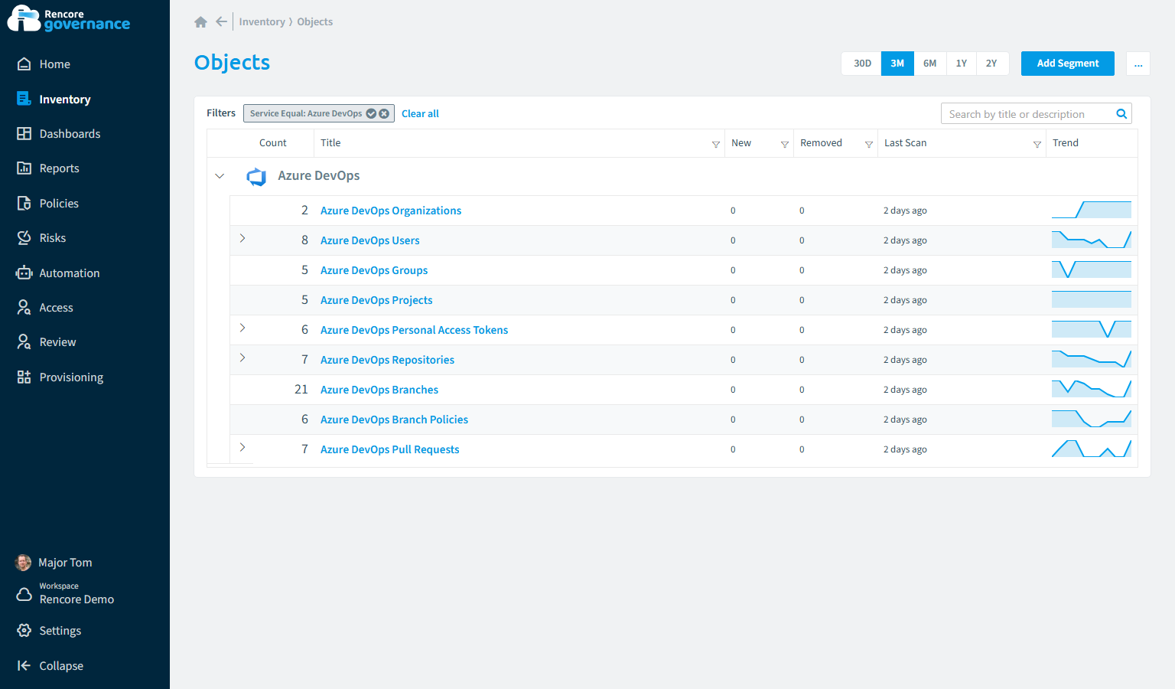Image resolution: width=1175 pixels, height=689 pixels.
Task: Open Azure DevOps Repositories link
Action: coord(387,360)
